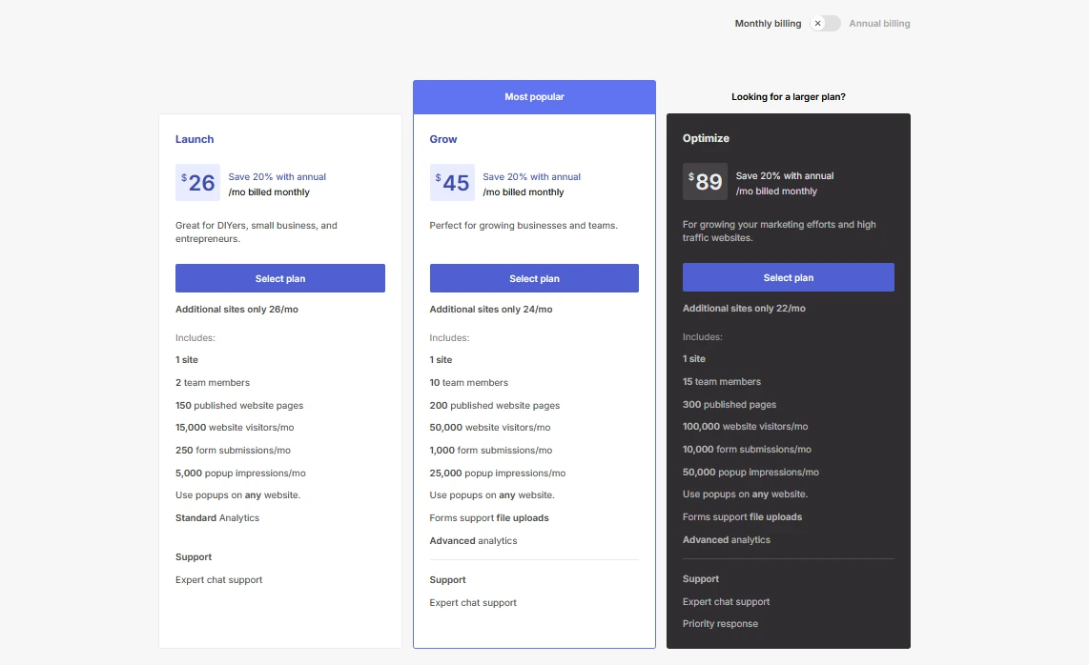Click Advanced analytics in Grow plan
Image resolution: width=1089 pixels, height=665 pixels.
[x=473, y=541]
